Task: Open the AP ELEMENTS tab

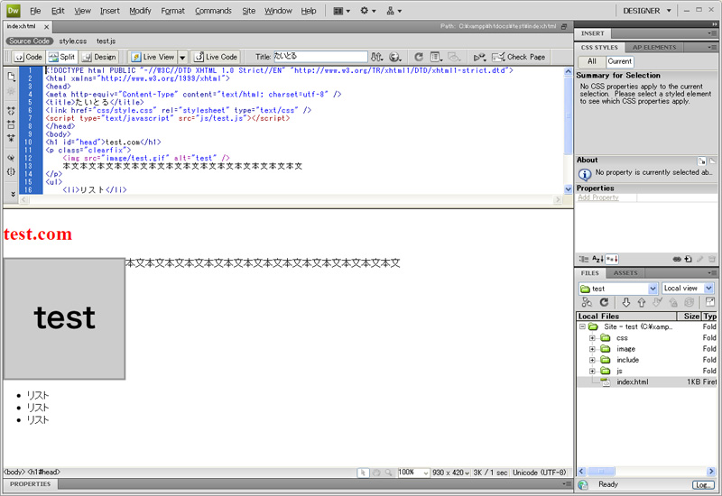Action: (653, 47)
